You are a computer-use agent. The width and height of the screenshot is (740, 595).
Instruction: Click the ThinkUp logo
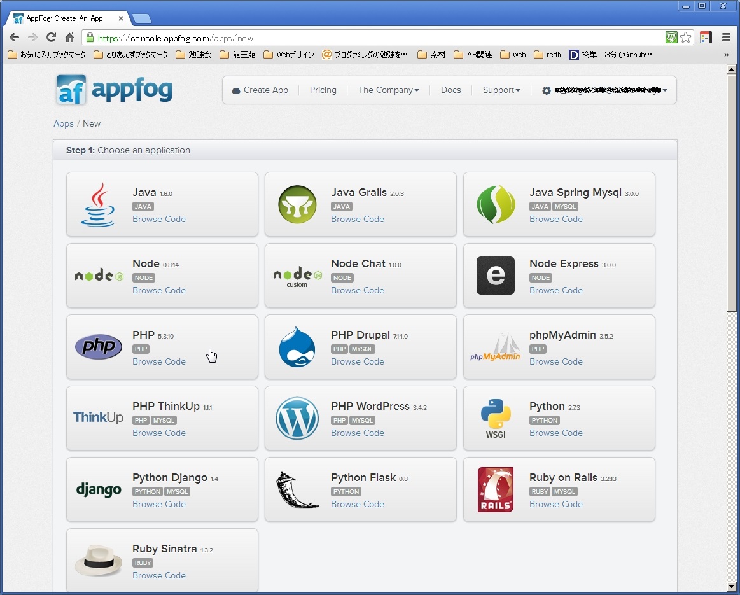pyautogui.click(x=99, y=417)
